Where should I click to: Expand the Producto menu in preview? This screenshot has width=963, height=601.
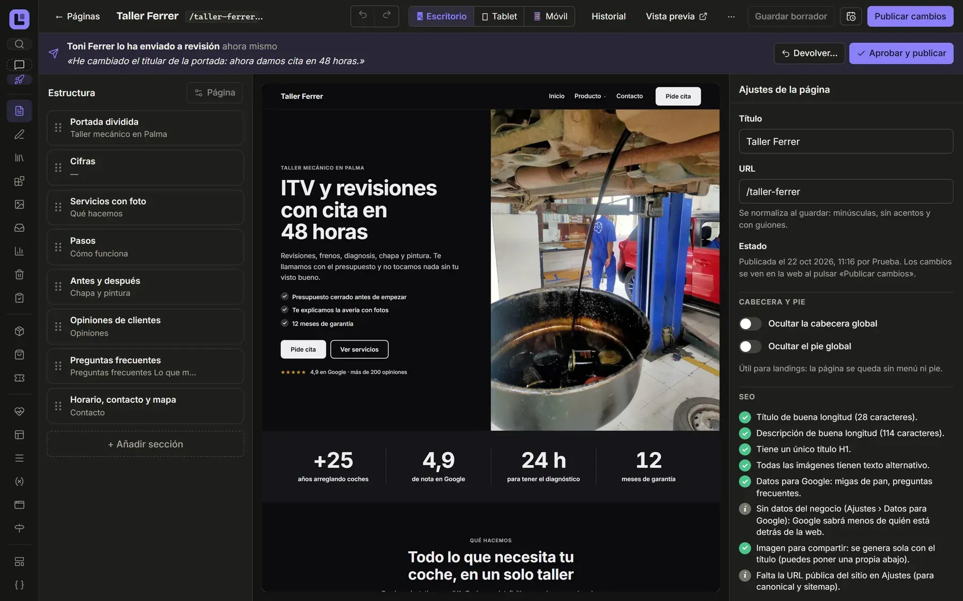590,96
